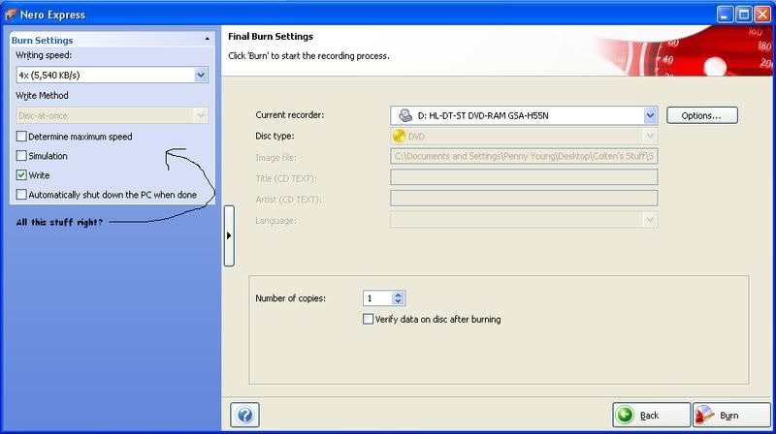Click the Artist (CD TEXT) field
The image size is (776, 434).
click(x=524, y=199)
